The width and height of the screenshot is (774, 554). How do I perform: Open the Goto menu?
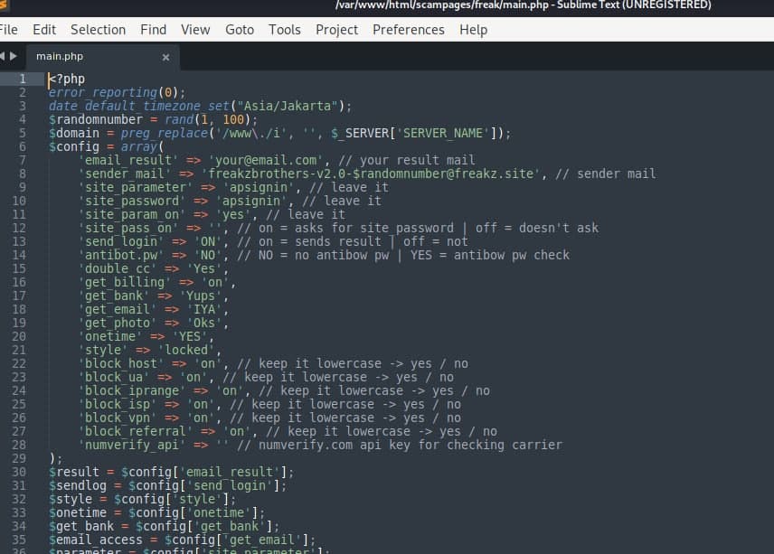pos(240,30)
